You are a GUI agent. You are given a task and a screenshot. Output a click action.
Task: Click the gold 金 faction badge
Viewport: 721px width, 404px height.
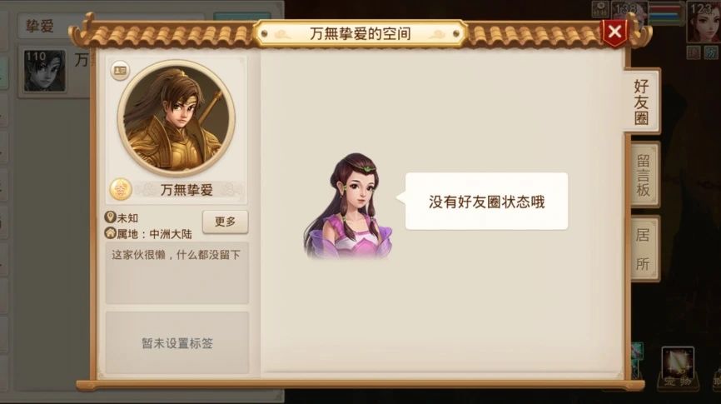click(121, 189)
